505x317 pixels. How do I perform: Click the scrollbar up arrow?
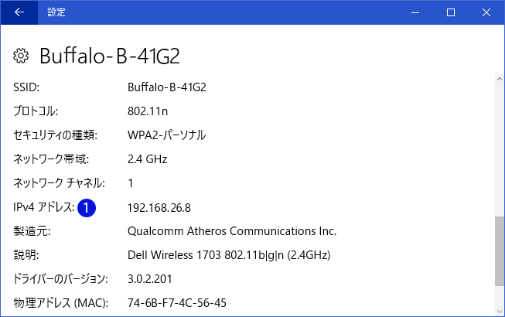(x=500, y=79)
